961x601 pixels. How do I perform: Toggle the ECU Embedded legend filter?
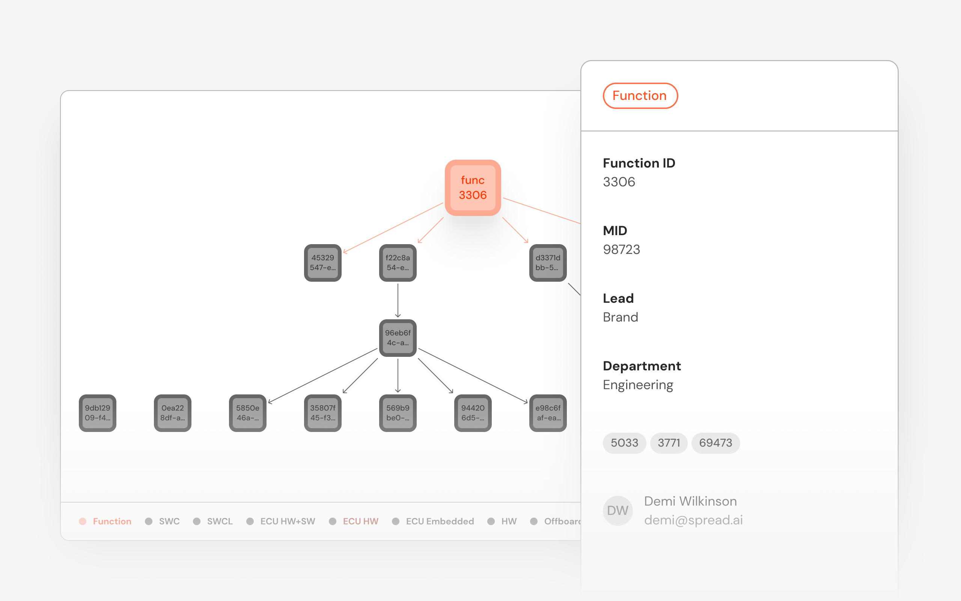coord(433,521)
